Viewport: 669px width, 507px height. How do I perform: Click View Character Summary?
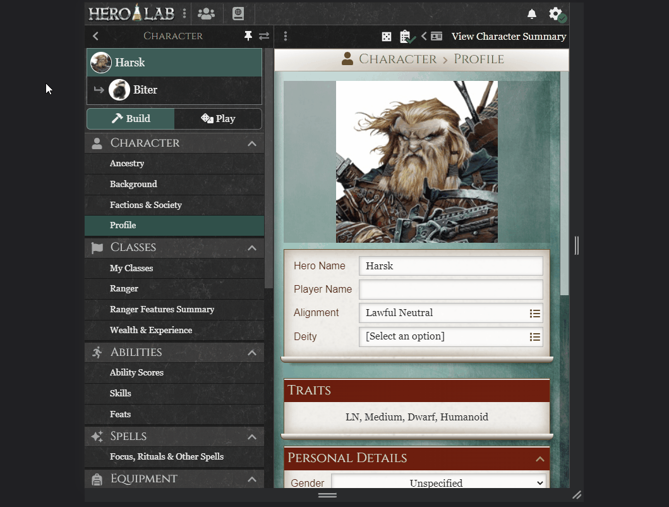(x=509, y=36)
